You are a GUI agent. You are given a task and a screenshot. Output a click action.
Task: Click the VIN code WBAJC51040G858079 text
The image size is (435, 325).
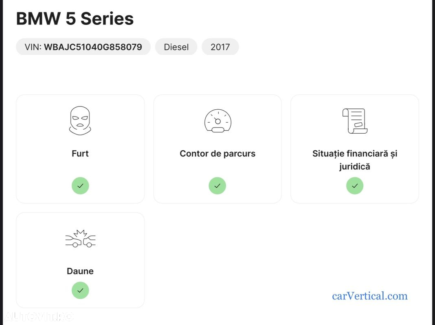[x=93, y=47]
